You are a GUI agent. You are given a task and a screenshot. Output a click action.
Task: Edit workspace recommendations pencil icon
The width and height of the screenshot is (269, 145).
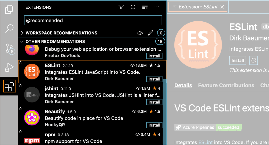(150, 33)
